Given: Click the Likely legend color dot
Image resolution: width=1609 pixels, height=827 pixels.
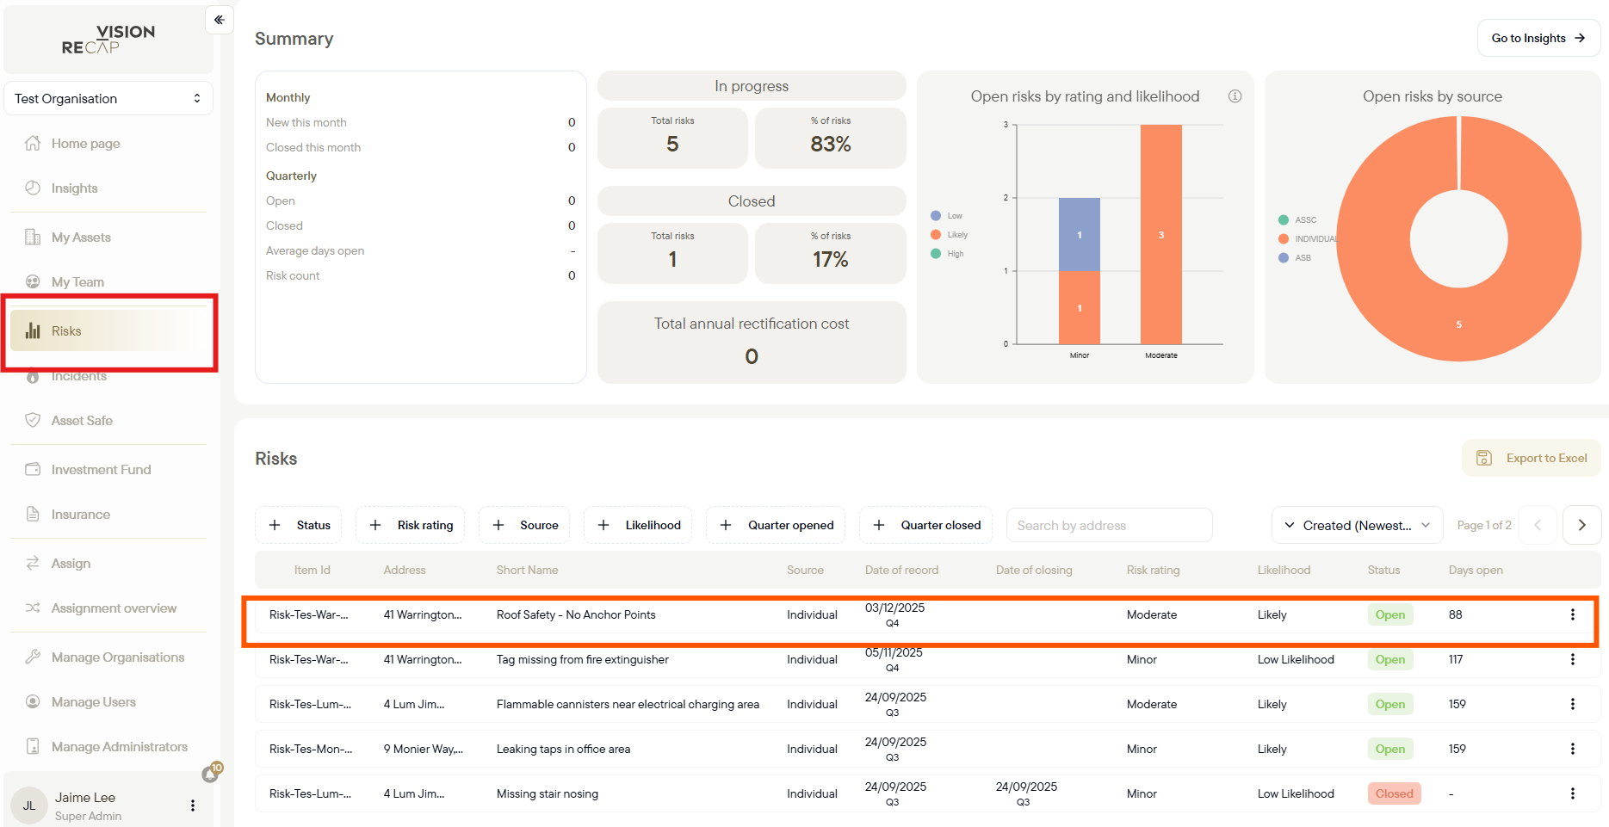Looking at the screenshot, I should pos(936,235).
